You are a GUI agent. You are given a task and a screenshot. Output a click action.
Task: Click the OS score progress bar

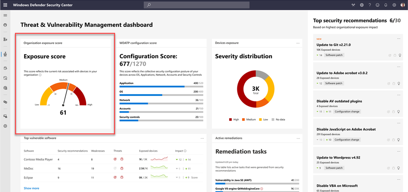[x=161, y=95]
